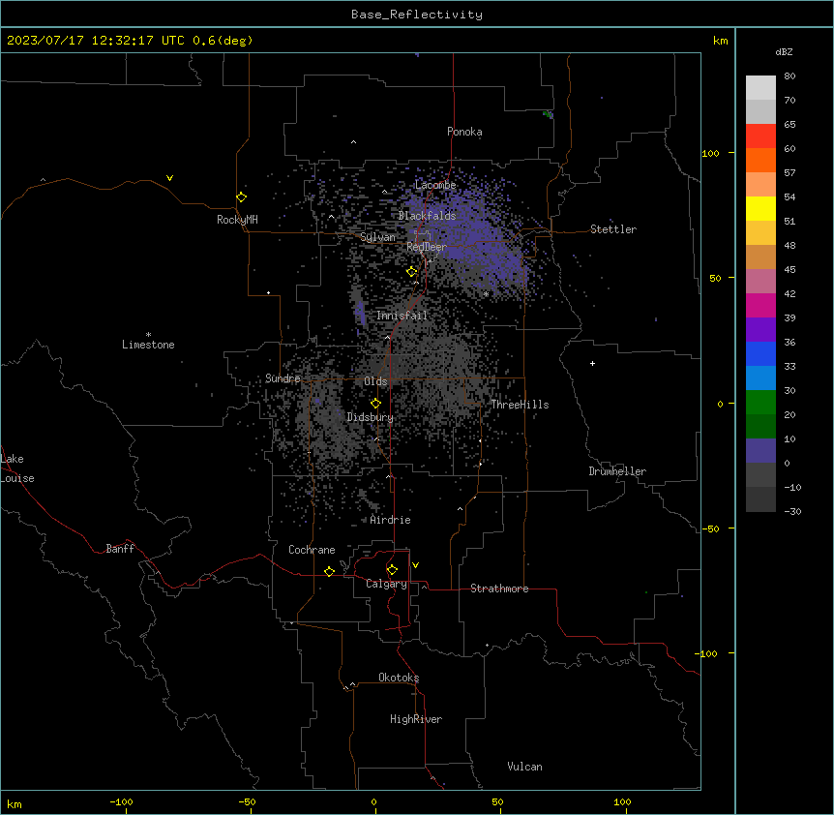
Task: Click the dBZ legend heading
Action: [x=784, y=51]
